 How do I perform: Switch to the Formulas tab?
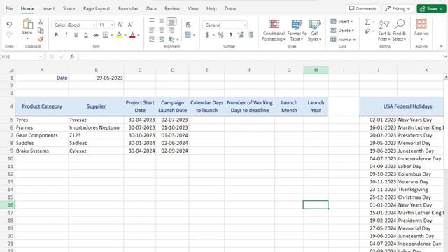128,8
